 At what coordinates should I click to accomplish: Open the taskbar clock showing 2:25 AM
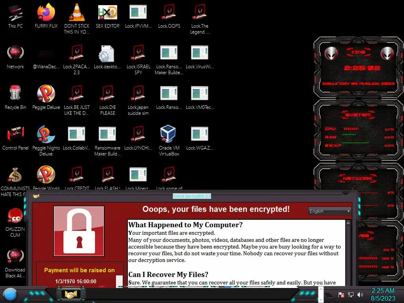coord(383,294)
